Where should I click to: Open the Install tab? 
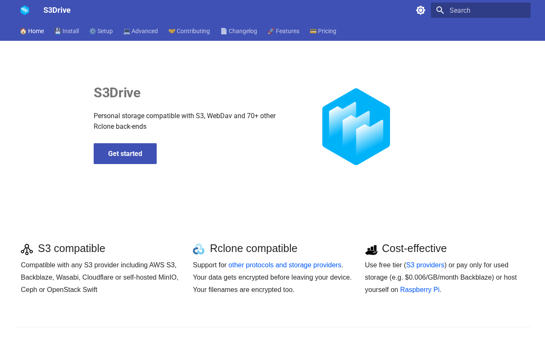pos(66,31)
